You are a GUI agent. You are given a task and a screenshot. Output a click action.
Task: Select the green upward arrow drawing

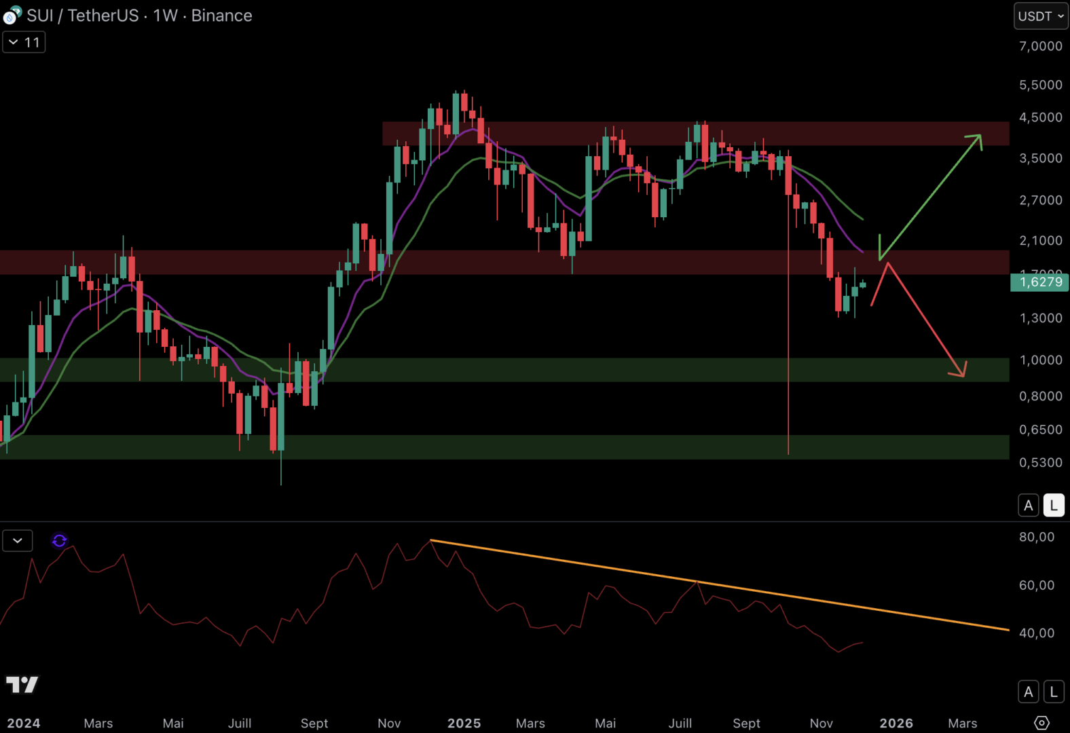(930, 197)
